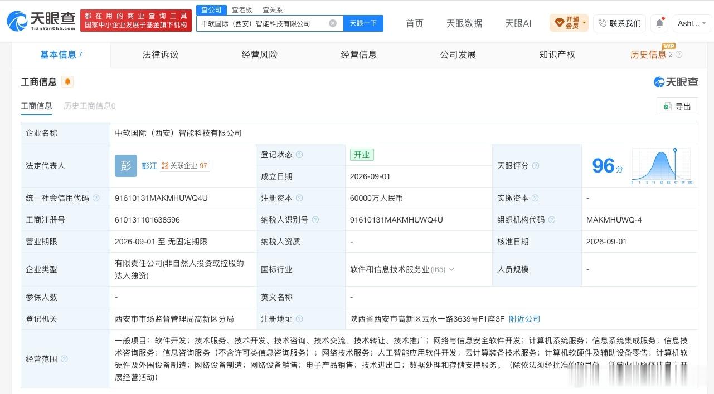Switch to 查关系 search tab
The image size is (714, 394).
click(x=273, y=9)
